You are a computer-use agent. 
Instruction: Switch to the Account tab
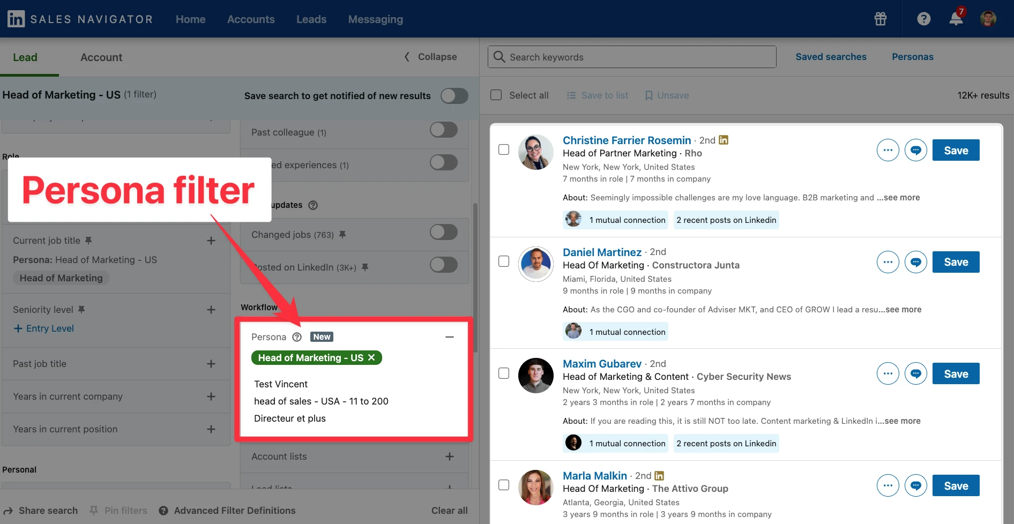101,57
